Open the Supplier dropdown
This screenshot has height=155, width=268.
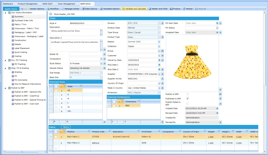159,74
